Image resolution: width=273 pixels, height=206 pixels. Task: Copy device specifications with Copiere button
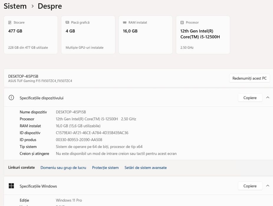click(250, 98)
